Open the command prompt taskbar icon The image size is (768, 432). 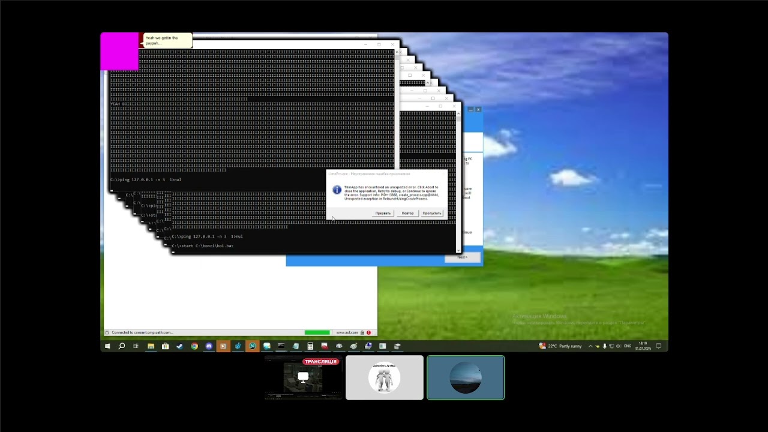coord(281,346)
